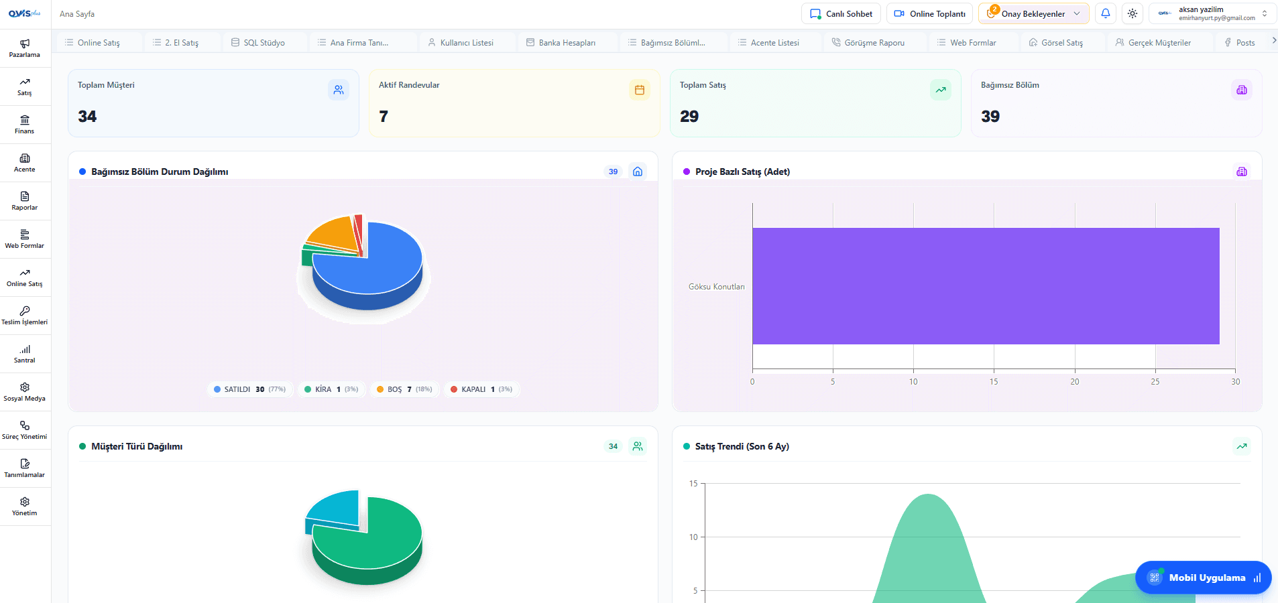The height and width of the screenshot is (603, 1278).
Task: Click the trend icon in Toplam Satış card
Action: point(941,90)
